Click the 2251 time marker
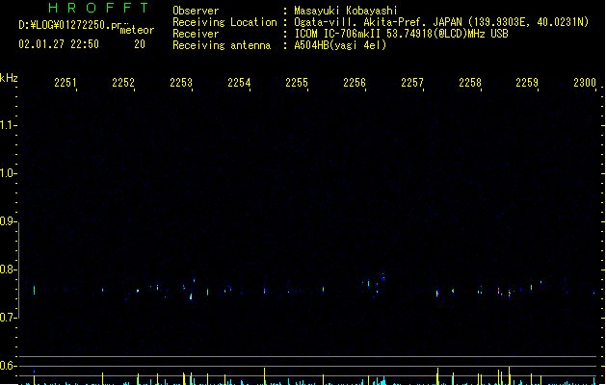This screenshot has height=385, width=606. click(x=66, y=83)
